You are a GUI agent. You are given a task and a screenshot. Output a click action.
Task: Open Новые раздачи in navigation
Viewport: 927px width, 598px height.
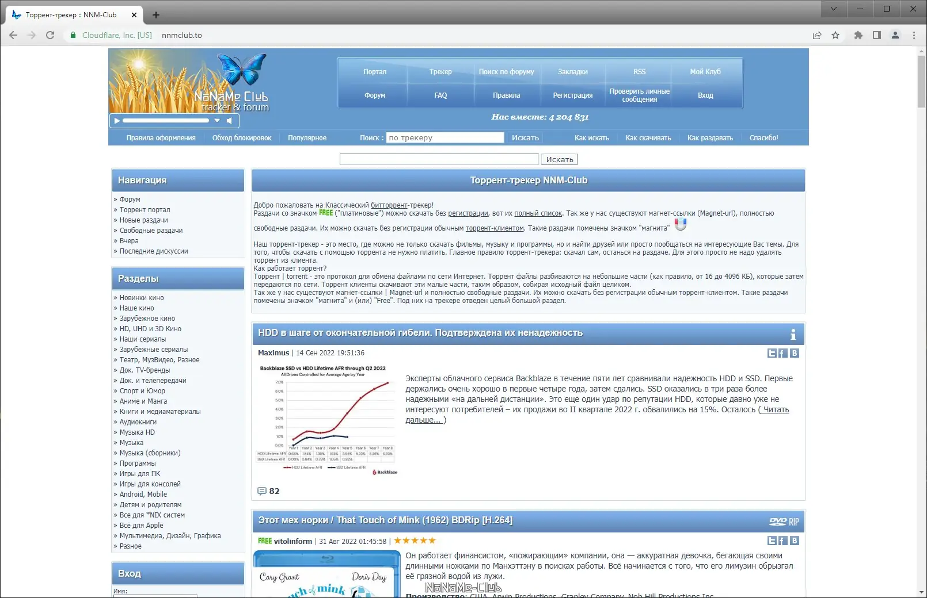point(143,220)
